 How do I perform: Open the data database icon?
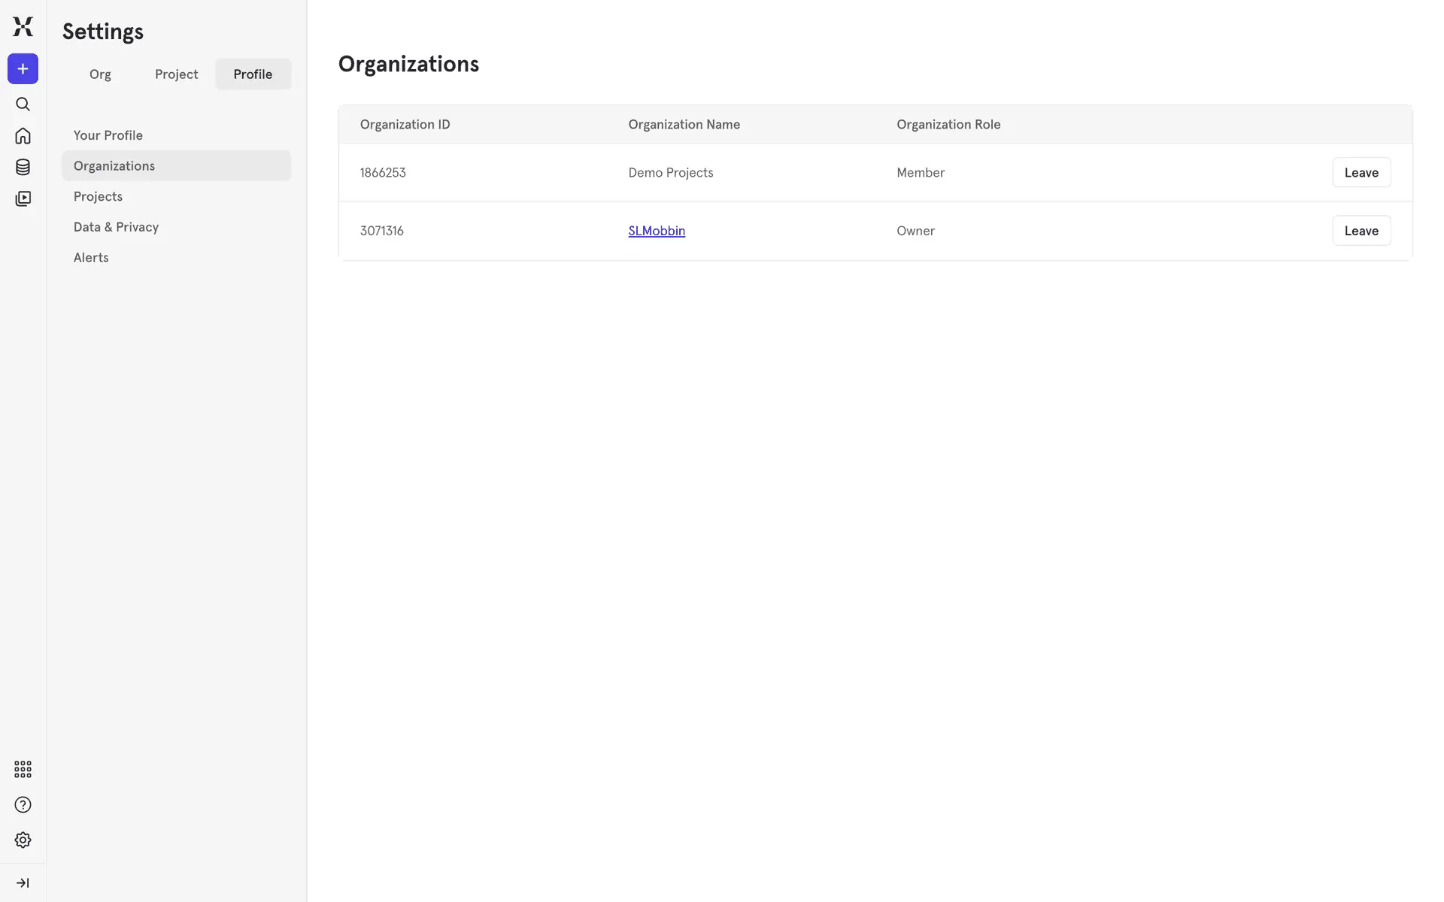[x=23, y=167]
